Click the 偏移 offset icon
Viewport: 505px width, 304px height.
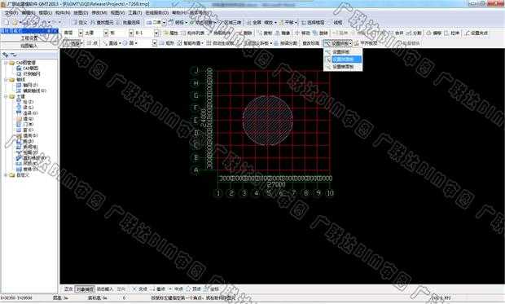point(434,33)
